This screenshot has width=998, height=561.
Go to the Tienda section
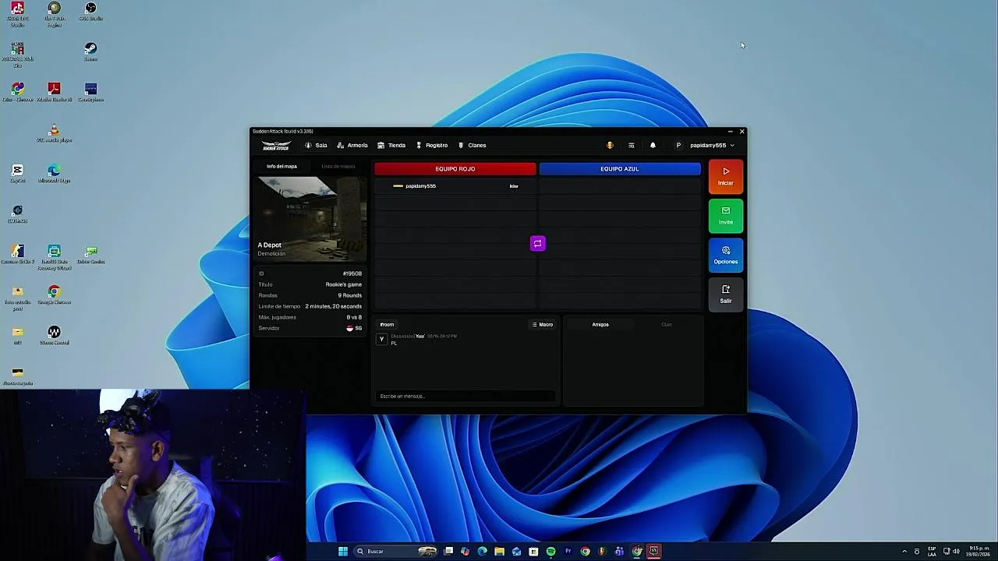coord(391,145)
